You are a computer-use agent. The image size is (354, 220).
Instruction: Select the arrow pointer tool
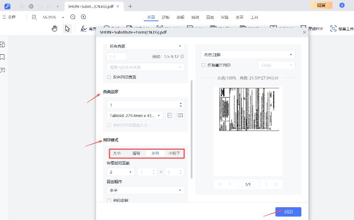(67, 29)
